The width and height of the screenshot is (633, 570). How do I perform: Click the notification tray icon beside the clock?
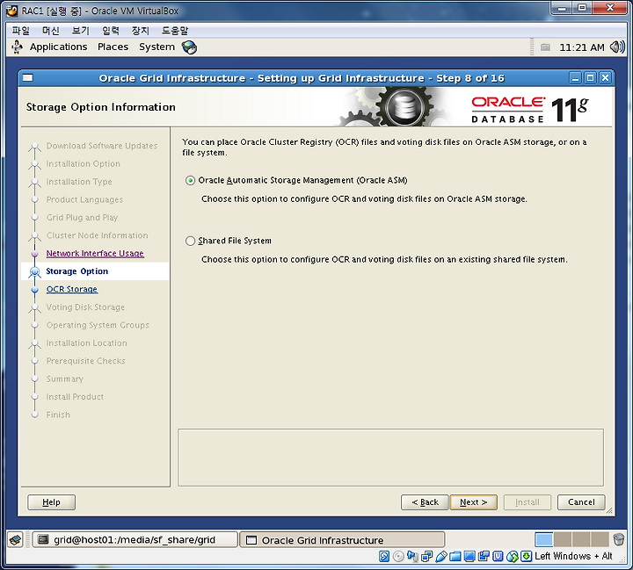tap(545, 47)
